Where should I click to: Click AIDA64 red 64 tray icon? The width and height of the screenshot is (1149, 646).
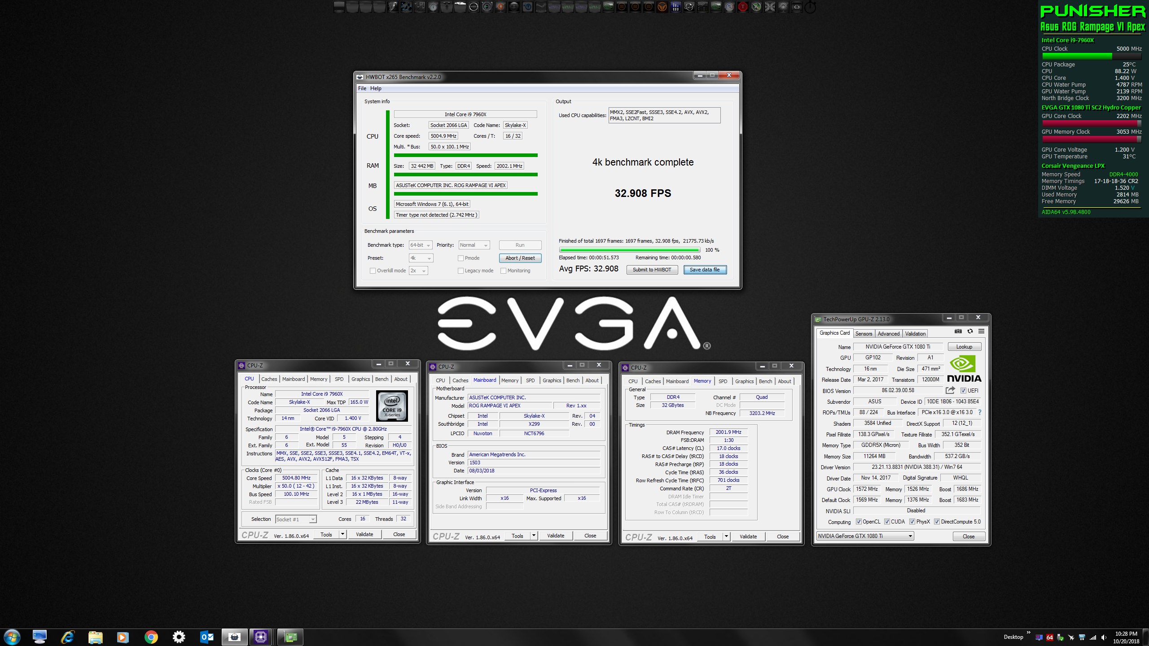(1050, 637)
